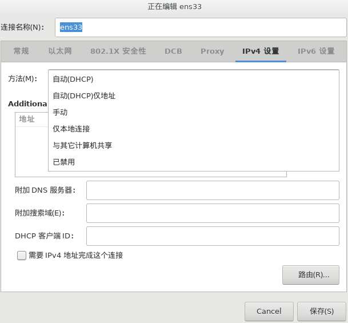Select the 自动(DHCP) method option

click(194, 79)
